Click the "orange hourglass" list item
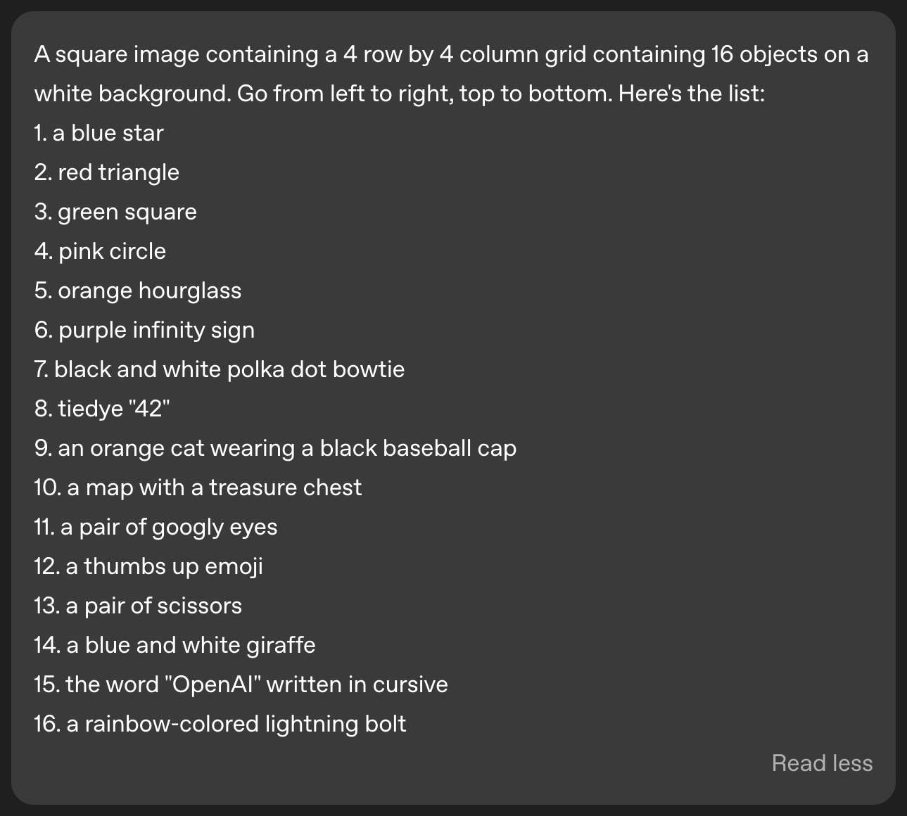907x816 pixels. coord(138,291)
